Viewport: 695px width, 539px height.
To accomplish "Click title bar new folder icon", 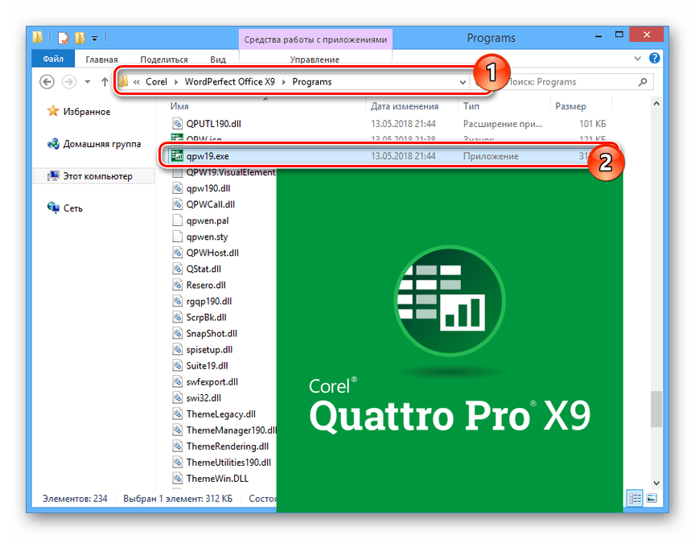I will [x=80, y=38].
